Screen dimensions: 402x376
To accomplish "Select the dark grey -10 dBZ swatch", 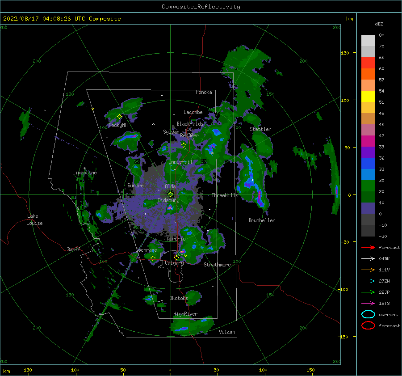I will pos(368,231).
